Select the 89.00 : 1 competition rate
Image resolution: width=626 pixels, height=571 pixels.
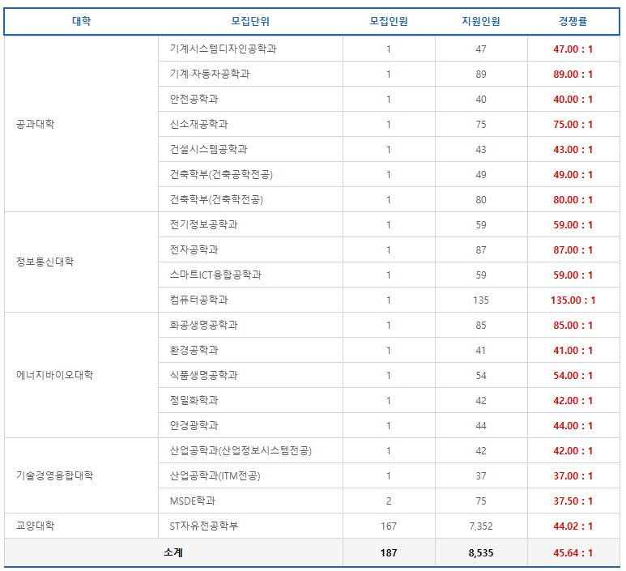tap(573, 75)
